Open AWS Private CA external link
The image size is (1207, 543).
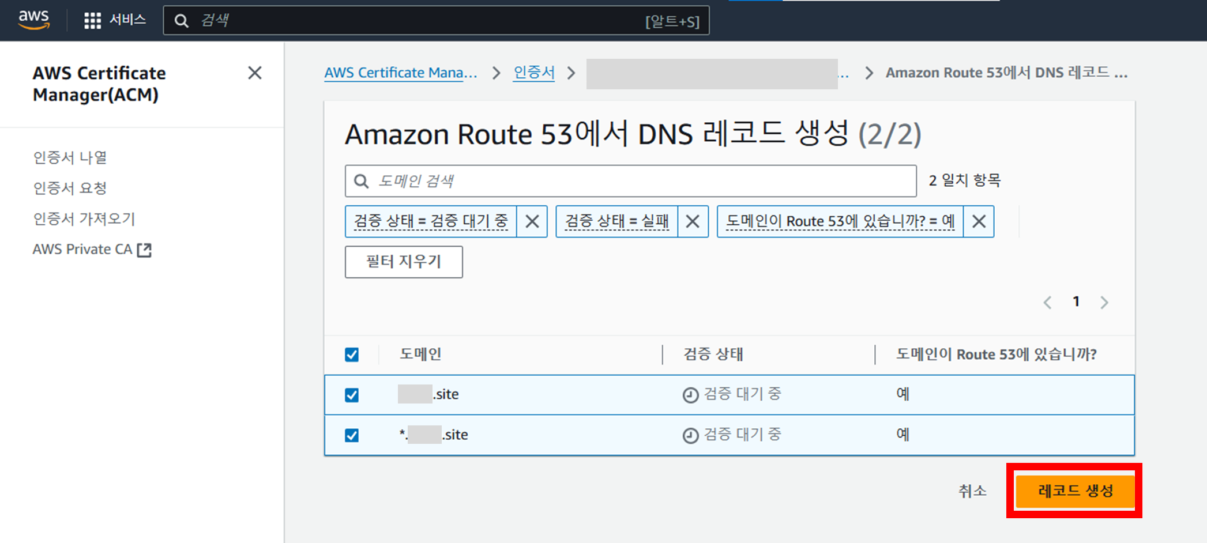(x=92, y=249)
